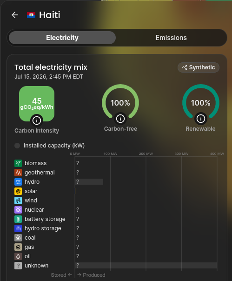Open carbon intensity info icon

[37, 120]
